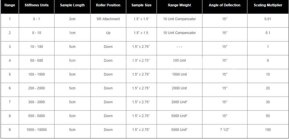Click the Sample Size column header

[x=141, y=5]
